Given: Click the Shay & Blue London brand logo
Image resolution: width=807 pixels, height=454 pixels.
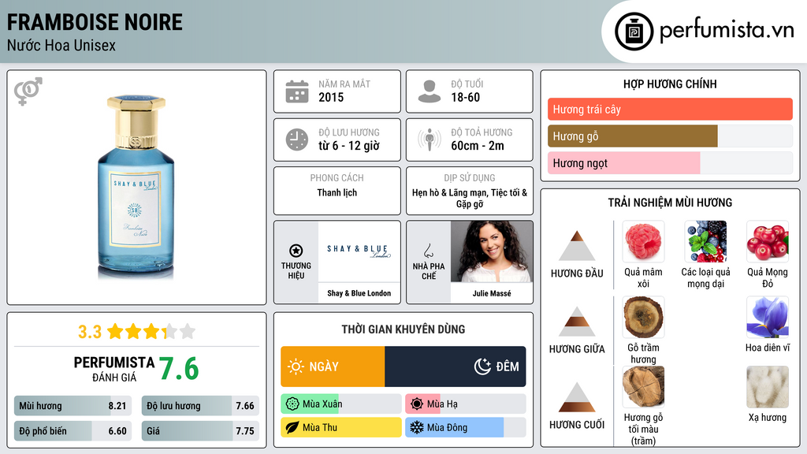Looking at the screenshot, I should (x=359, y=251).
